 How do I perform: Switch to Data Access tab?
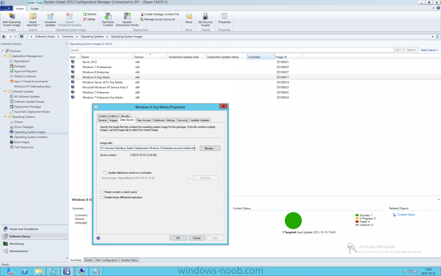(143, 120)
